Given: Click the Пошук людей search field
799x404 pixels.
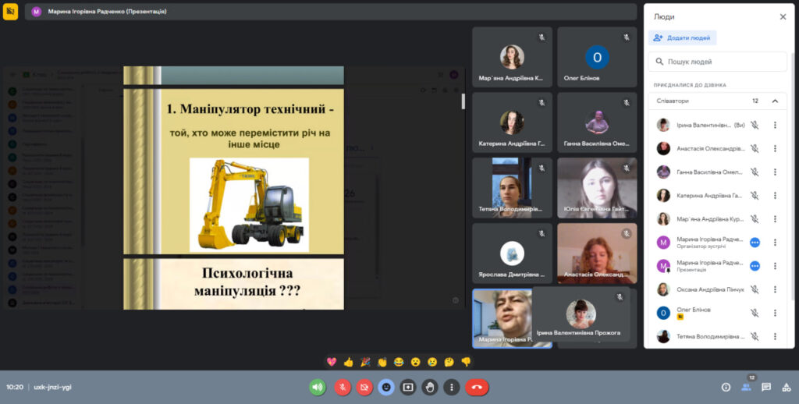Looking at the screenshot, I should (718, 62).
